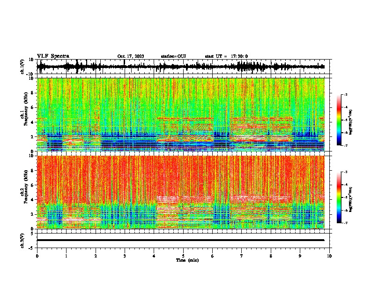Select the "start UT = 17:30:0" text
The width and height of the screenshot is (371, 287).
[x=226, y=56]
